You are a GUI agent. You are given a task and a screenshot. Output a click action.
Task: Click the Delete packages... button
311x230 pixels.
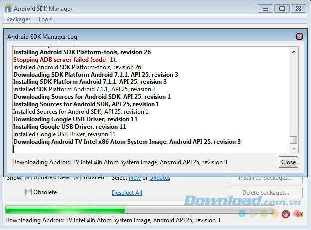(266, 192)
